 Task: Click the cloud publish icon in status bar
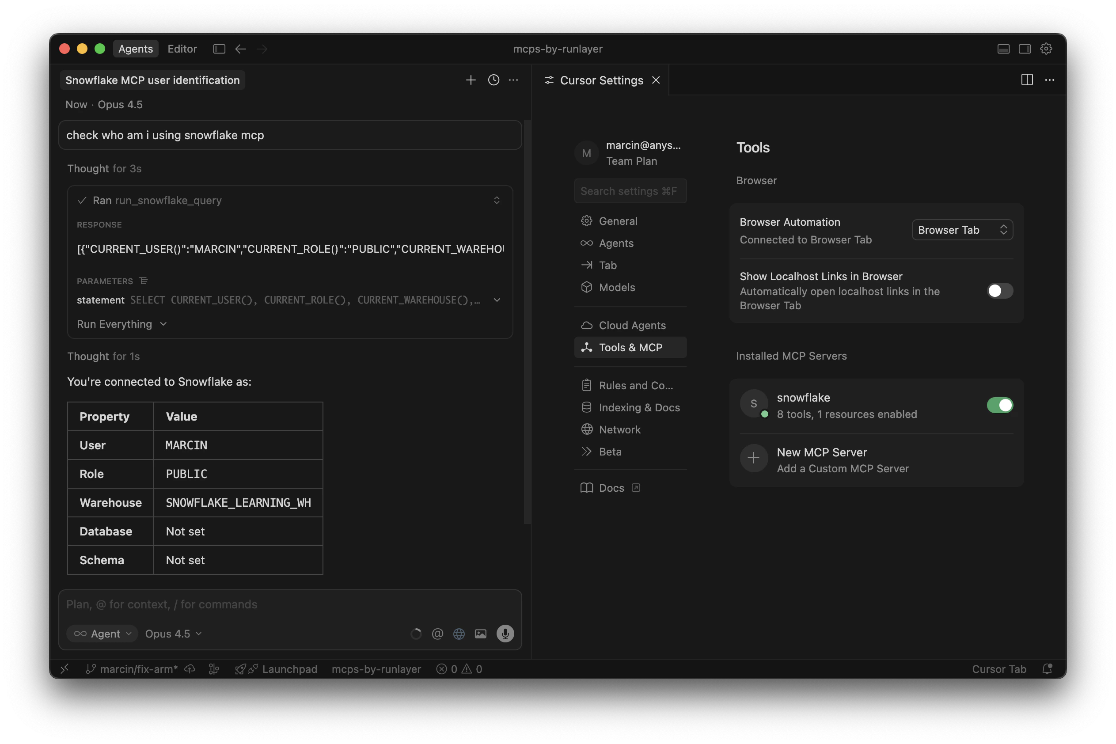point(190,668)
